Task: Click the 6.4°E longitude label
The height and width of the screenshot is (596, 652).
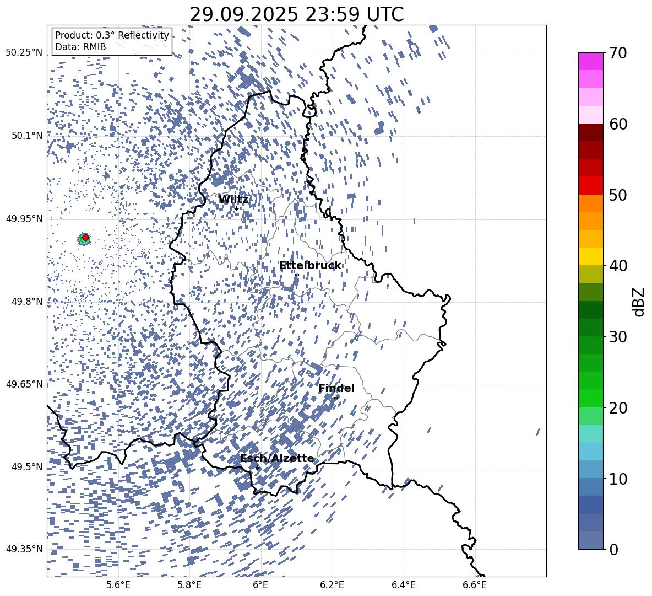Action: pos(404,585)
